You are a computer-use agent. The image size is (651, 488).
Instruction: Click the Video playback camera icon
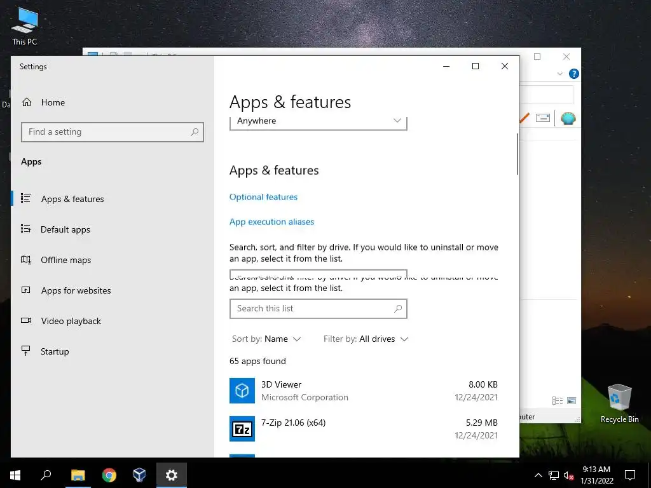click(26, 320)
